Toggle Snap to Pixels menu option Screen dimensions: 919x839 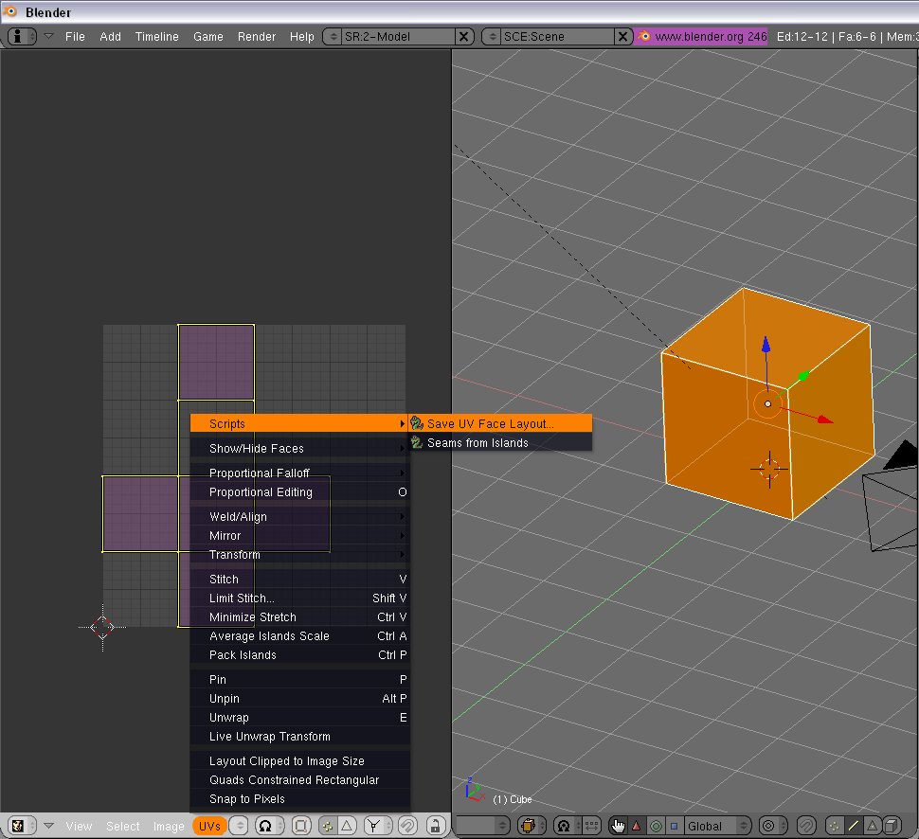click(x=299, y=798)
